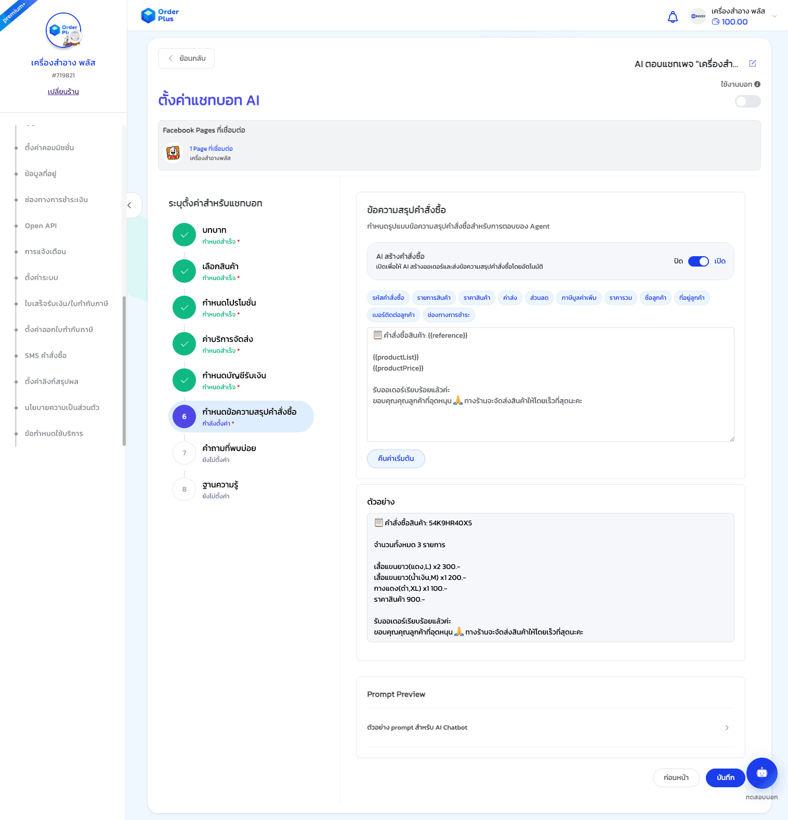
Task: Open the test bot chat bubble
Action: click(x=761, y=773)
